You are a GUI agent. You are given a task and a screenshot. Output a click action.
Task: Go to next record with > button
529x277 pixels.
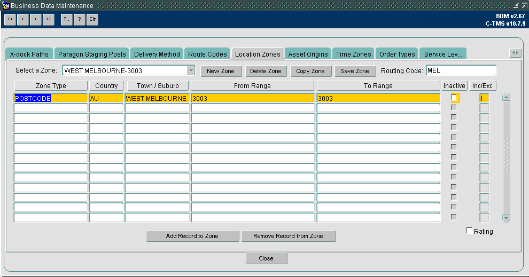(x=35, y=19)
